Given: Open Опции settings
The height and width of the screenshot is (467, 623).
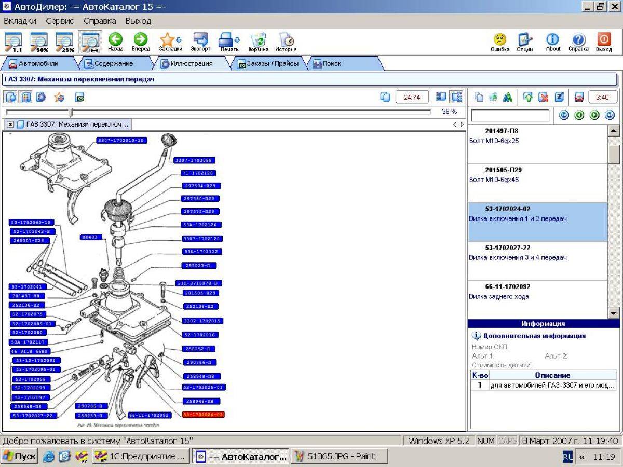Looking at the screenshot, I should pos(525,42).
